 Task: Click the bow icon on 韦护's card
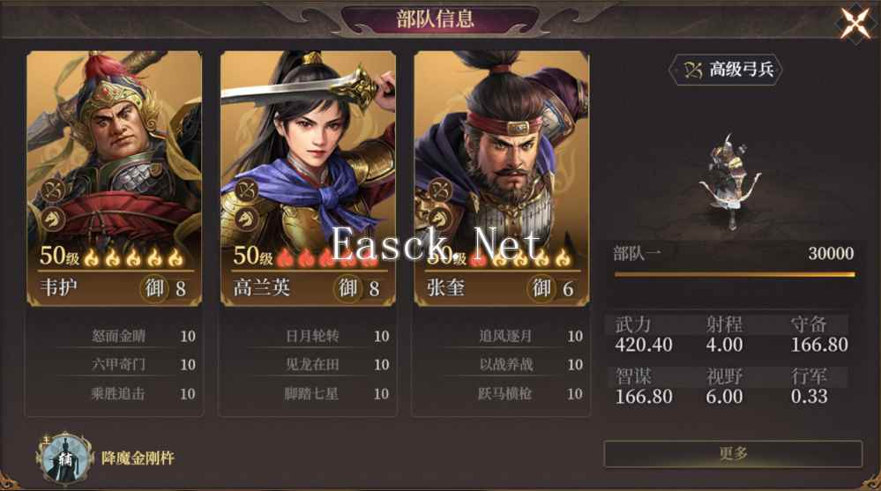53,191
